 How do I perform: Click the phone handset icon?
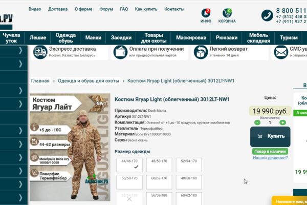tap(267, 15)
